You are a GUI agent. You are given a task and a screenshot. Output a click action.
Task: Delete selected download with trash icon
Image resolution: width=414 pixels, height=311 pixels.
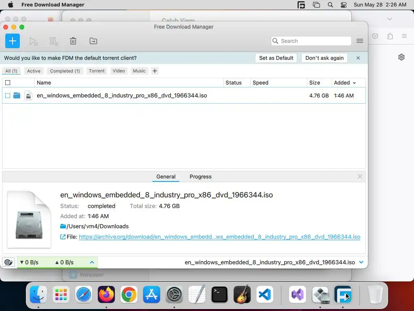click(73, 41)
